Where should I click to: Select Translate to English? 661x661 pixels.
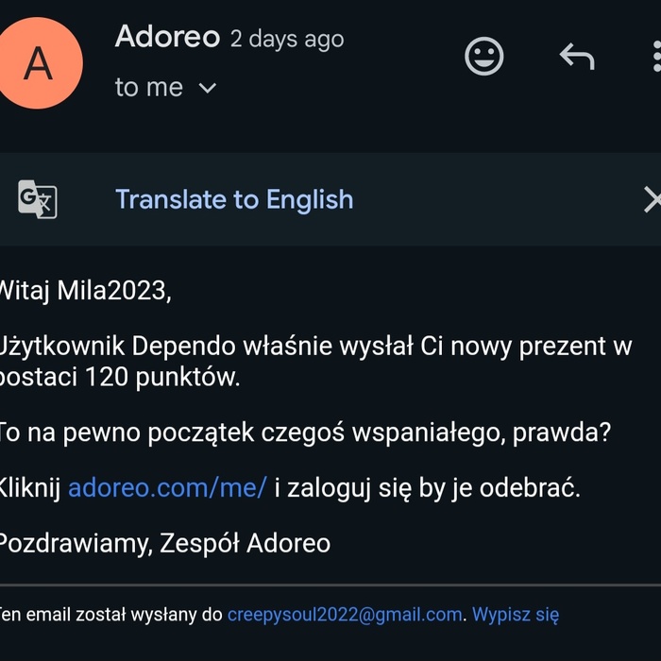234,199
